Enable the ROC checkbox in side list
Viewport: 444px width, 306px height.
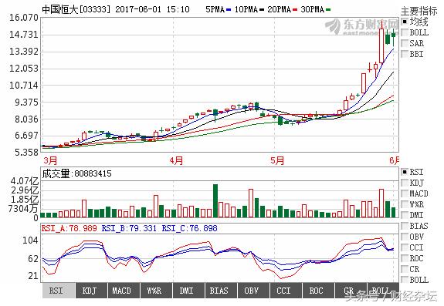click(405, 258)
